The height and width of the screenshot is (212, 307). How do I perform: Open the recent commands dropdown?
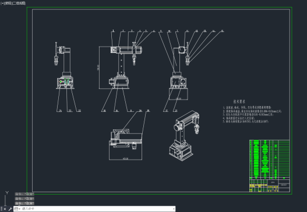pos(17,209)
